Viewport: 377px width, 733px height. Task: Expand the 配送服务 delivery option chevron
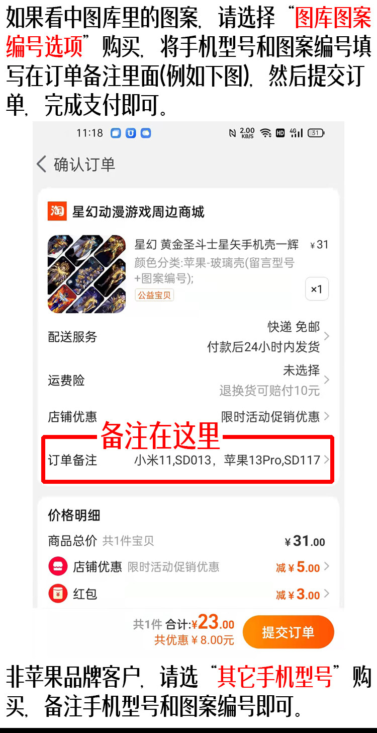tap(327, 336)
